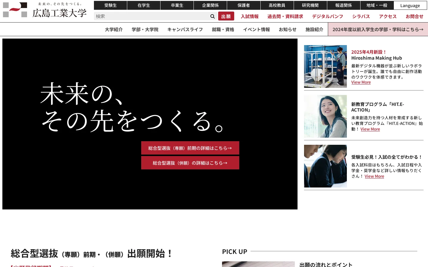Open the 研究機関 tab

tap(310, 5)
